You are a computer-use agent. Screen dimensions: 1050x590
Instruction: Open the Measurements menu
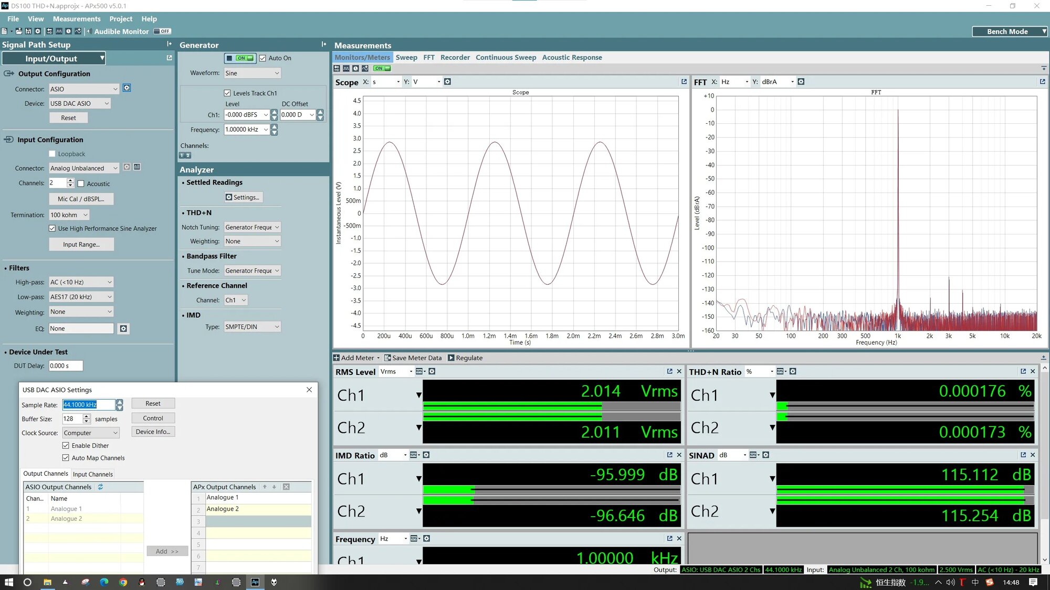click(77, 19)
